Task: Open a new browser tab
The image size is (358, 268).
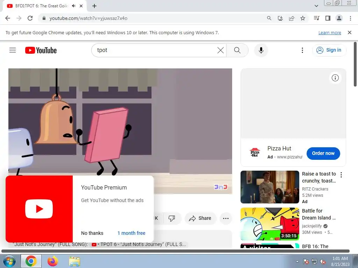Action: (x=94, y=6)
